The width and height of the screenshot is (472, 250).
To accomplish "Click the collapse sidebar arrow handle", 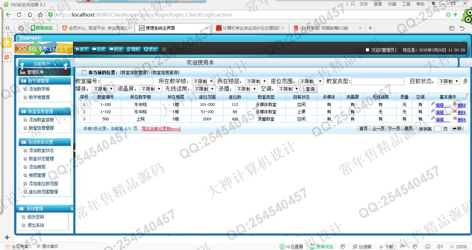I will coord(74,150).
